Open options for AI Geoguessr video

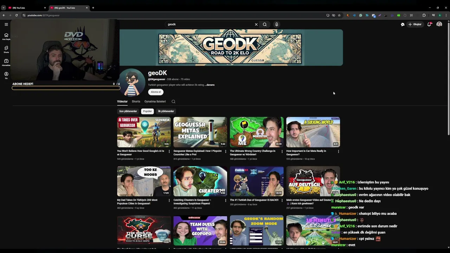[169, 151]
